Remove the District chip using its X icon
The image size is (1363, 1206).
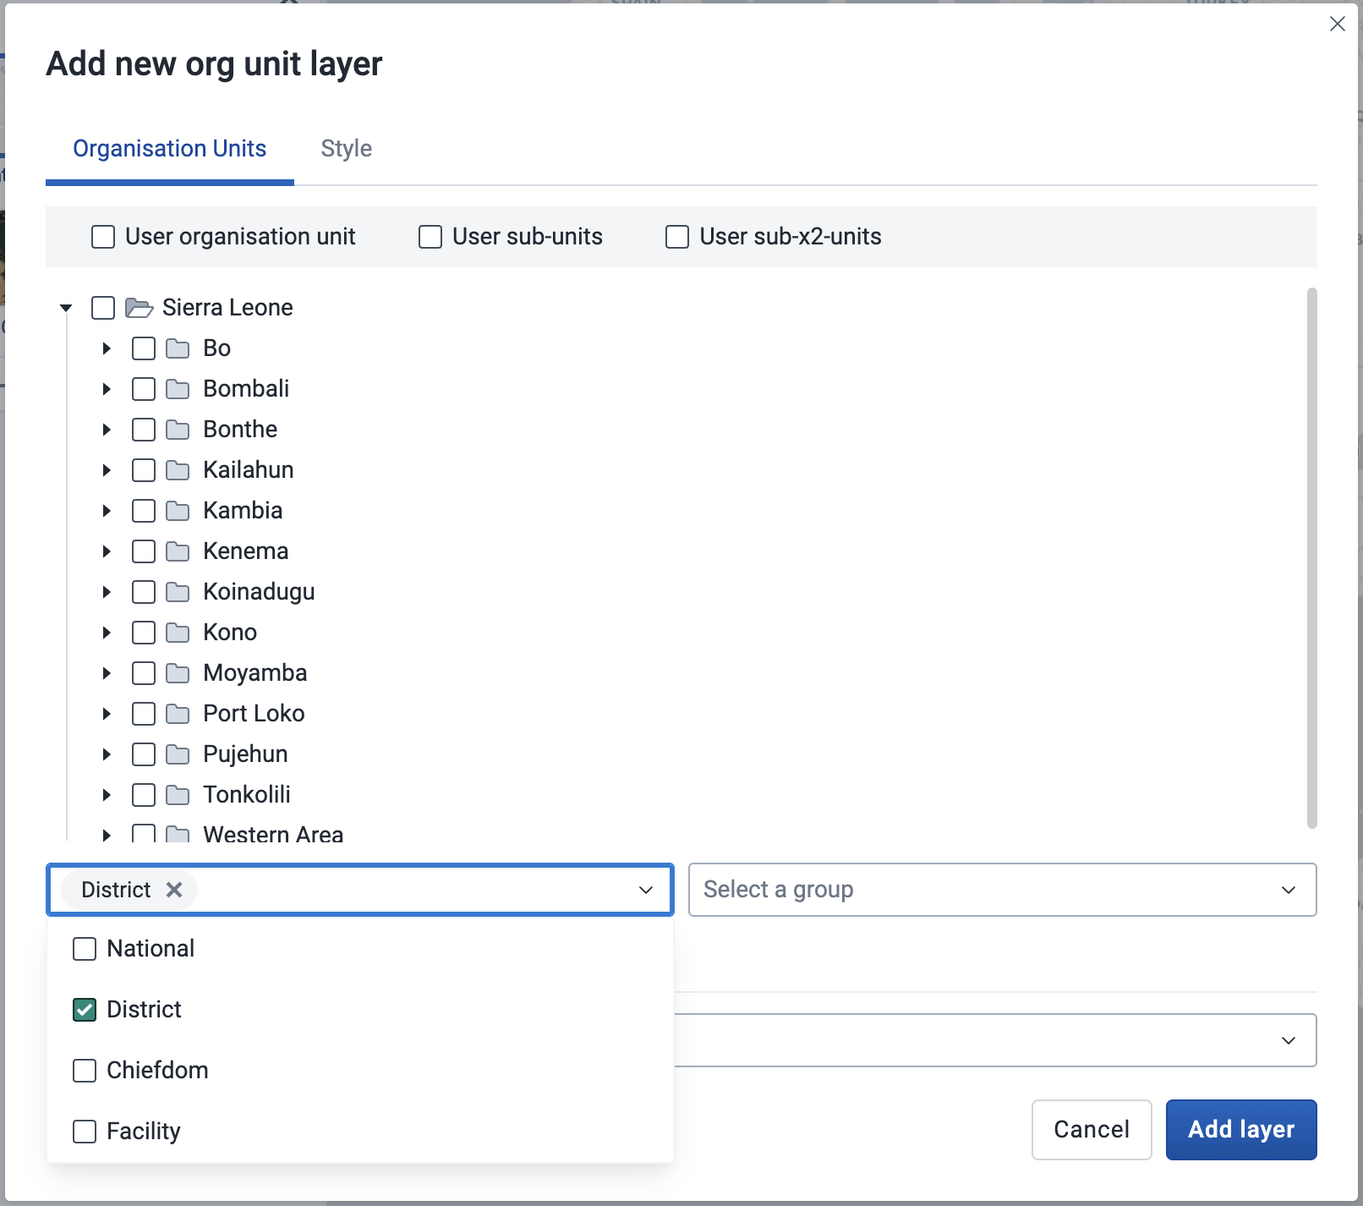pos(175,890)
